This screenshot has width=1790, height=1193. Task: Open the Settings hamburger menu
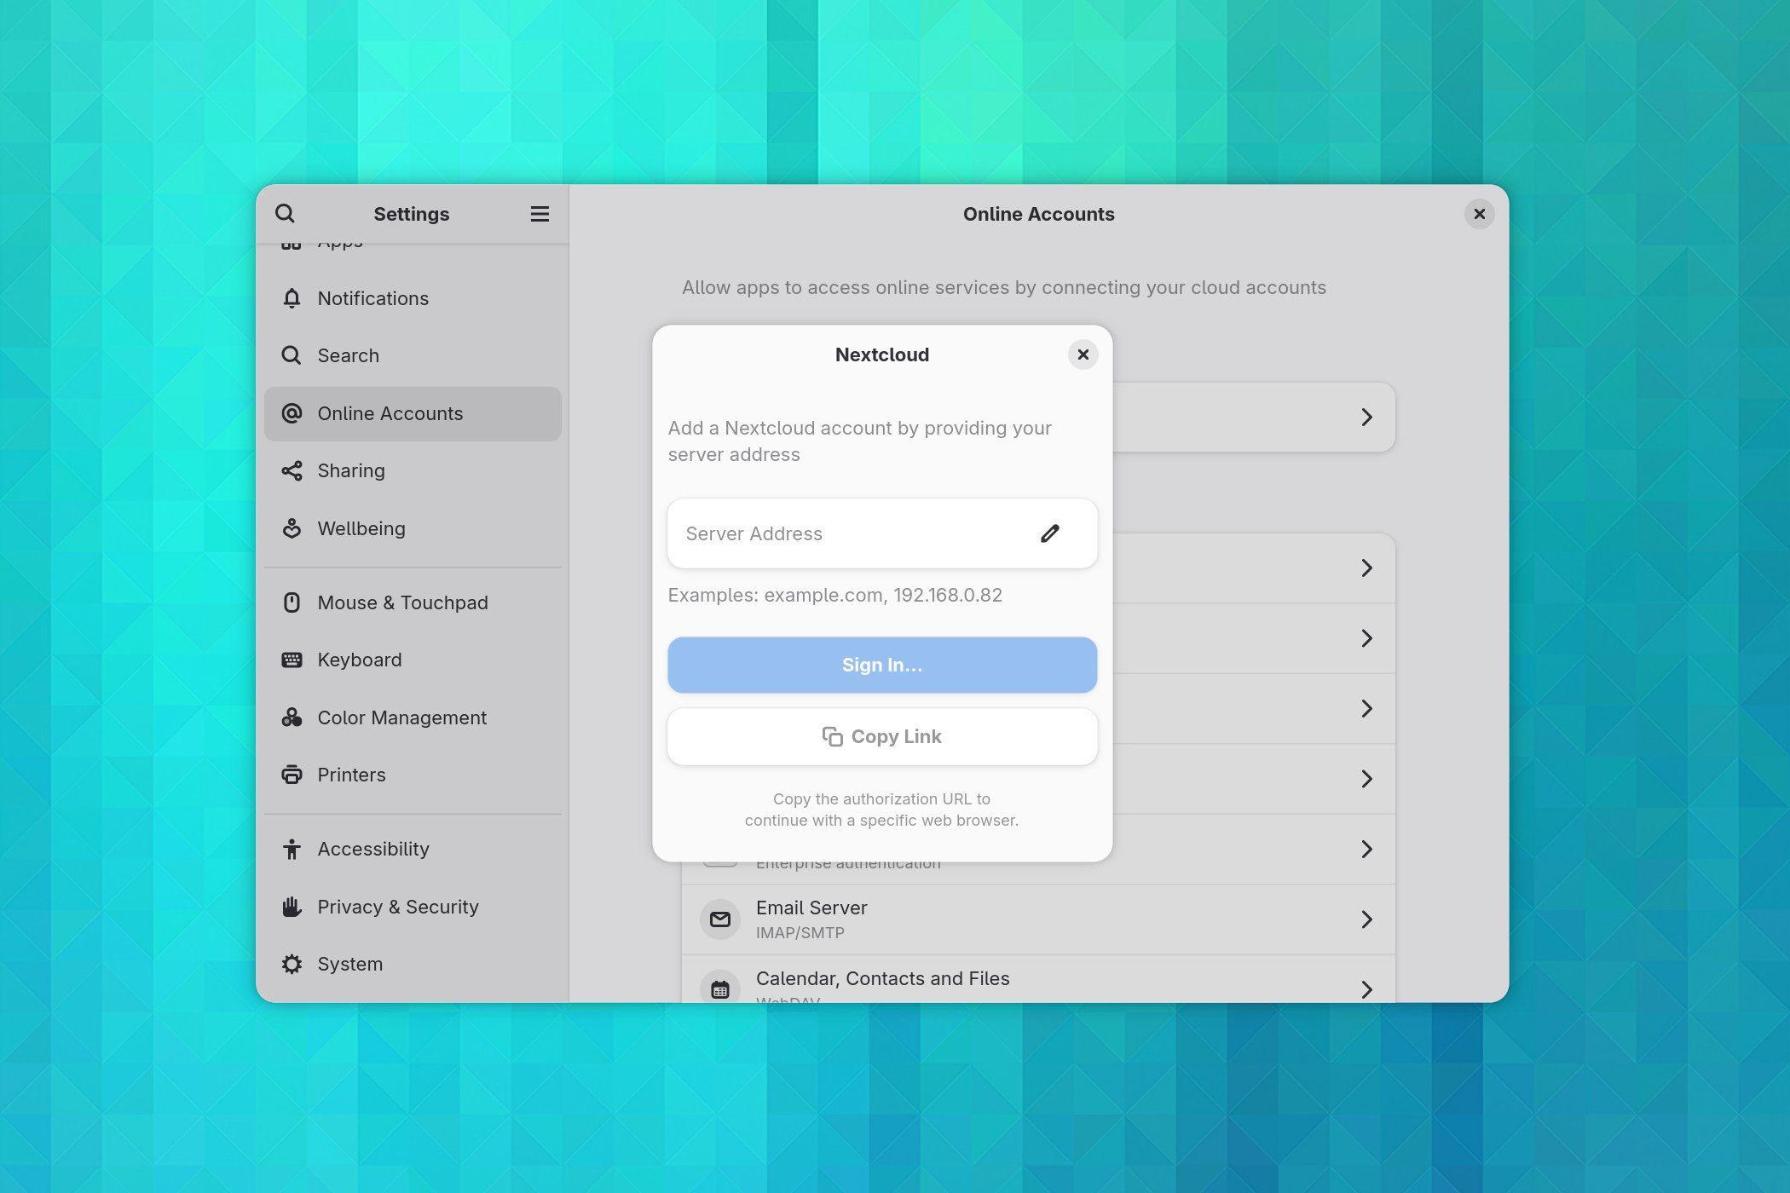click(x=540, y=214)
